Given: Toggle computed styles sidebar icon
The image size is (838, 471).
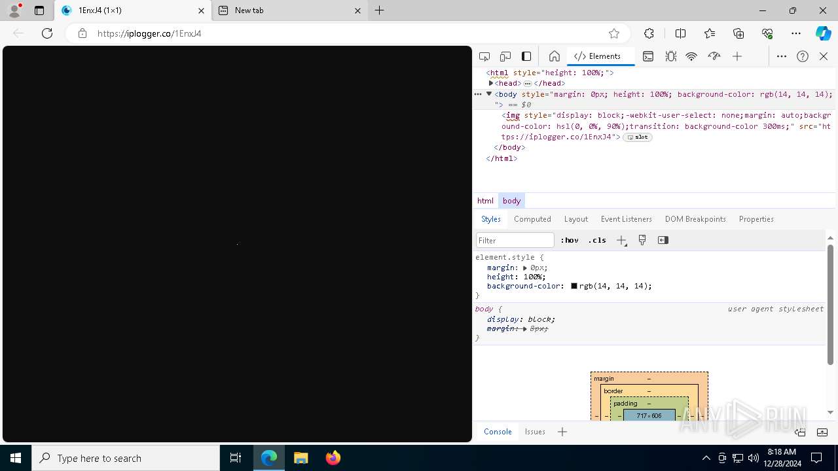Looking at the screenshot, I should (663, 240).
